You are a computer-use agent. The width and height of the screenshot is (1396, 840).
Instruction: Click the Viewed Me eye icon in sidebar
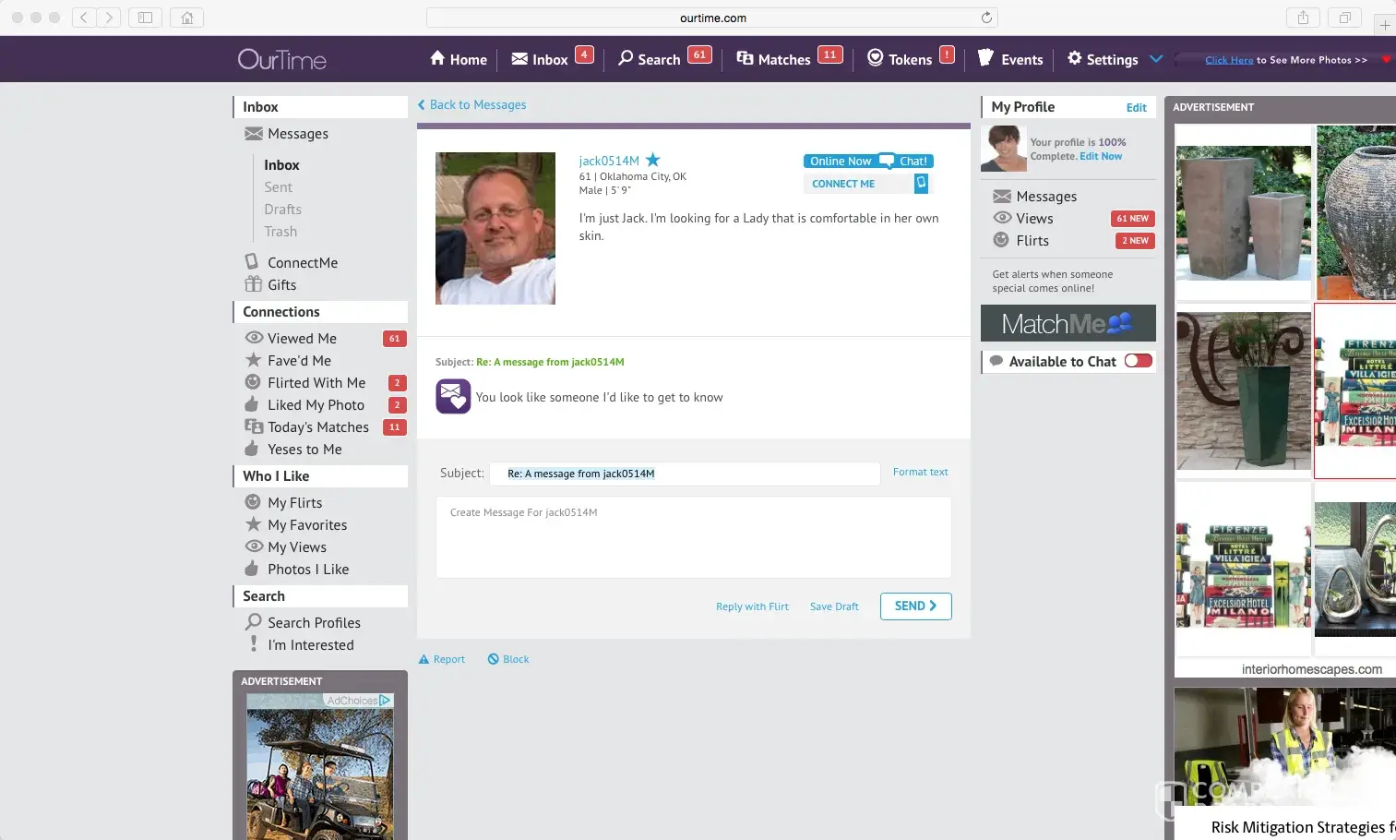click(x=254, y=338)
